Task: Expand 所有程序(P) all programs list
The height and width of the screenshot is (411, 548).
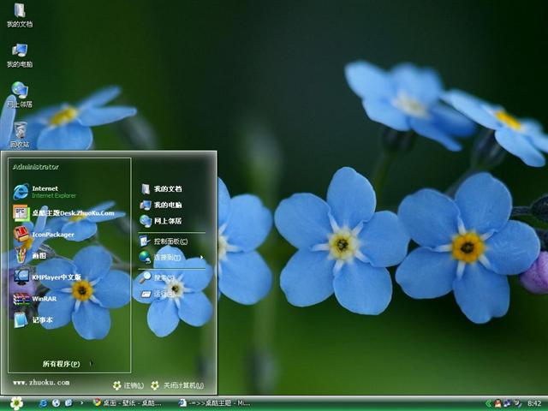Action: (67, 364)
